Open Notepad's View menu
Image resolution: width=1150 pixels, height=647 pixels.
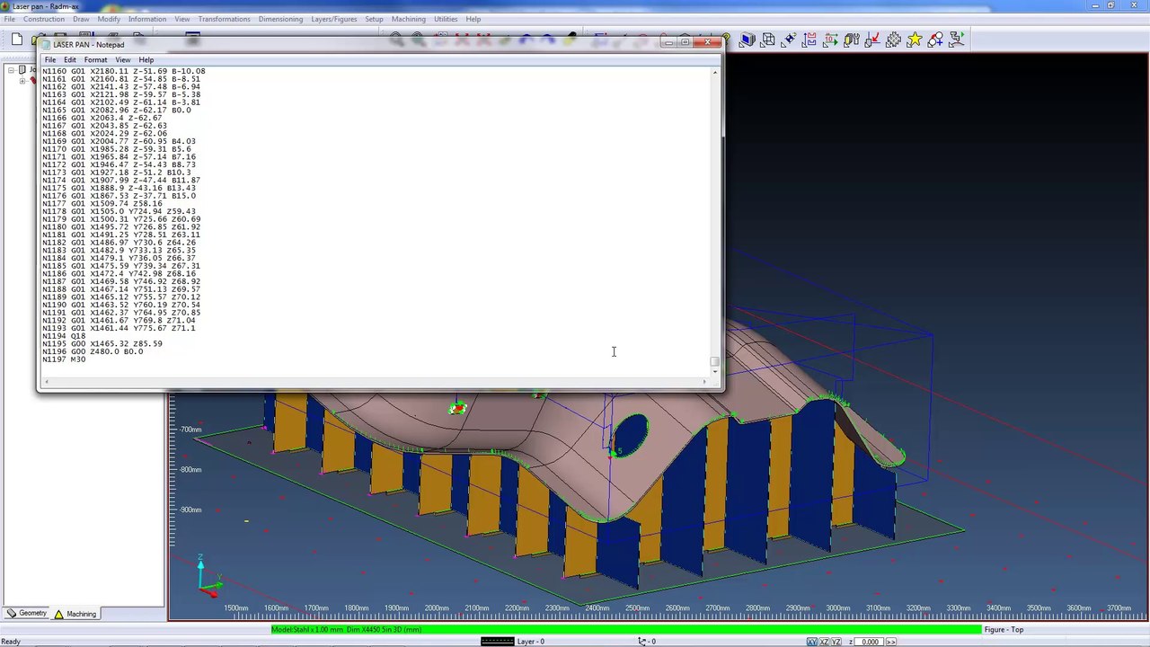tap(123, 59)
